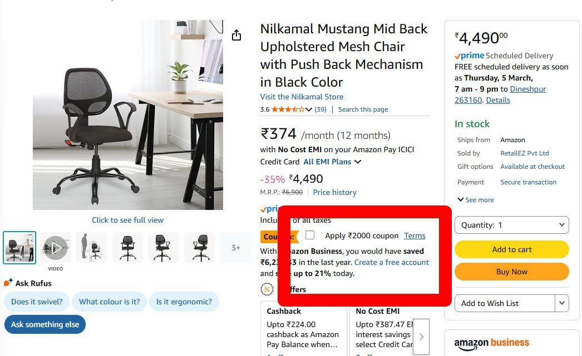Visit the Nilkamal Store link
Screen dimensions: 582x356
click(x=302, y=97)
